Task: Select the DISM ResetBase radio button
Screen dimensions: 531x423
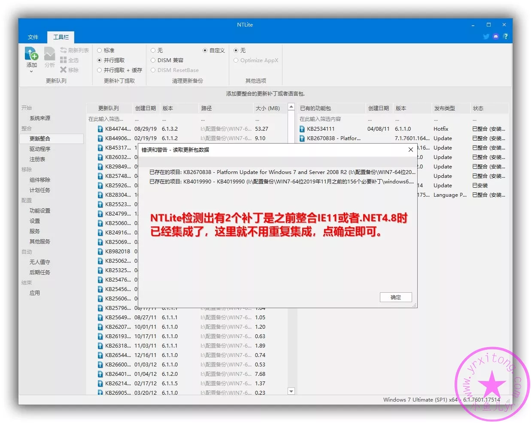Action: [x=153, y=70]
